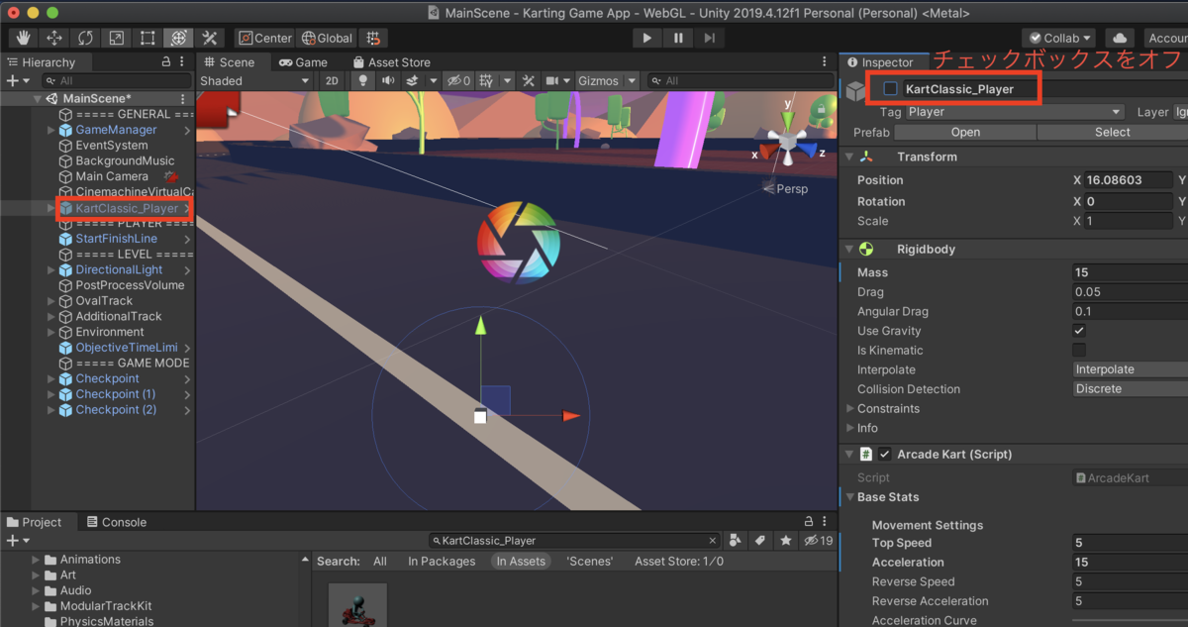The height and width of the screenshot is (627, 1188).
Task: Toggle the Is Kinematic checkbox
Action: (1079, 350)
